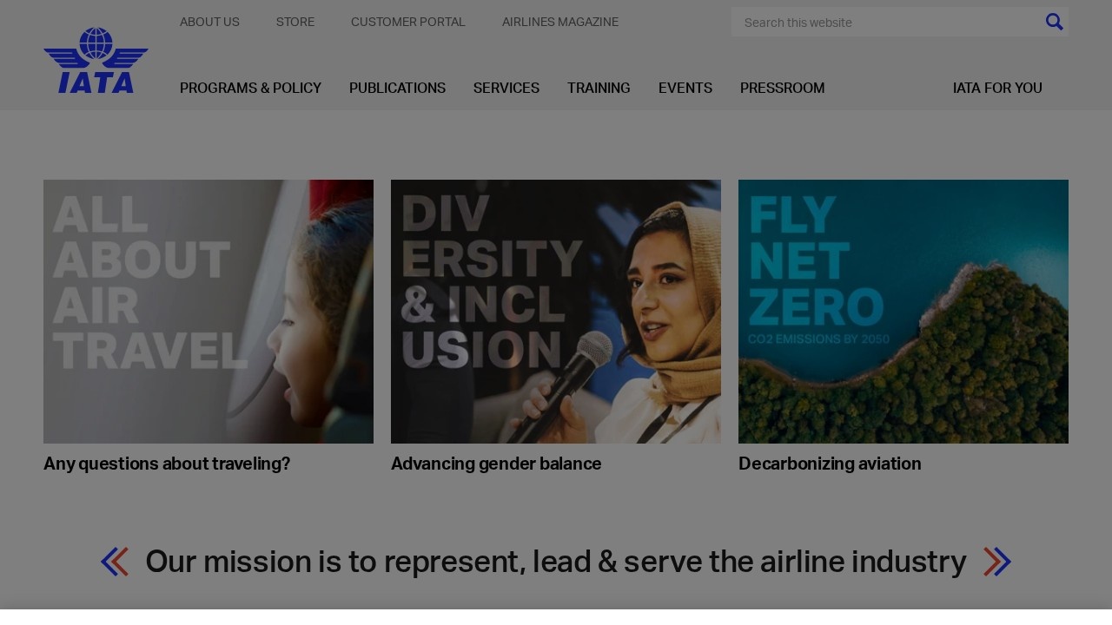
Task: Open the Training menu
Action: pyautogui.click(x=599, y=89)
